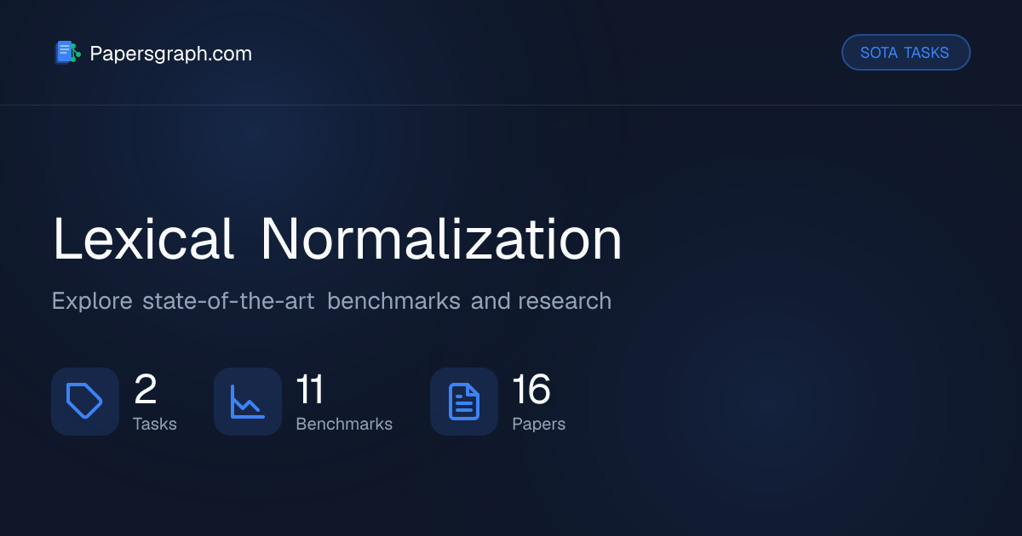Viewport: 1022px width, 536px height.
Task: Click the Papers document icon
Action: [464, 402]
